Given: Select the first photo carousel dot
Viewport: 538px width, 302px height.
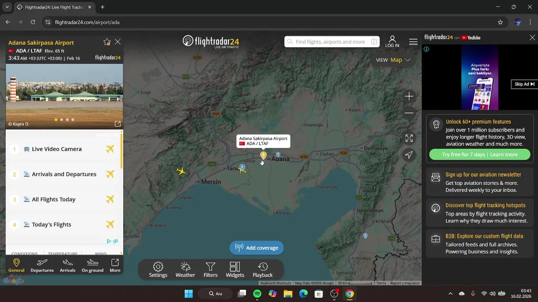Looking at the screenshot, I should click(56, 120).
